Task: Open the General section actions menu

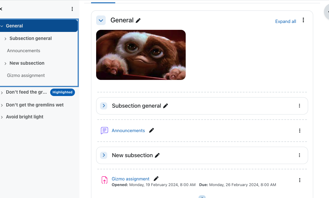Action: coord(303,20)
